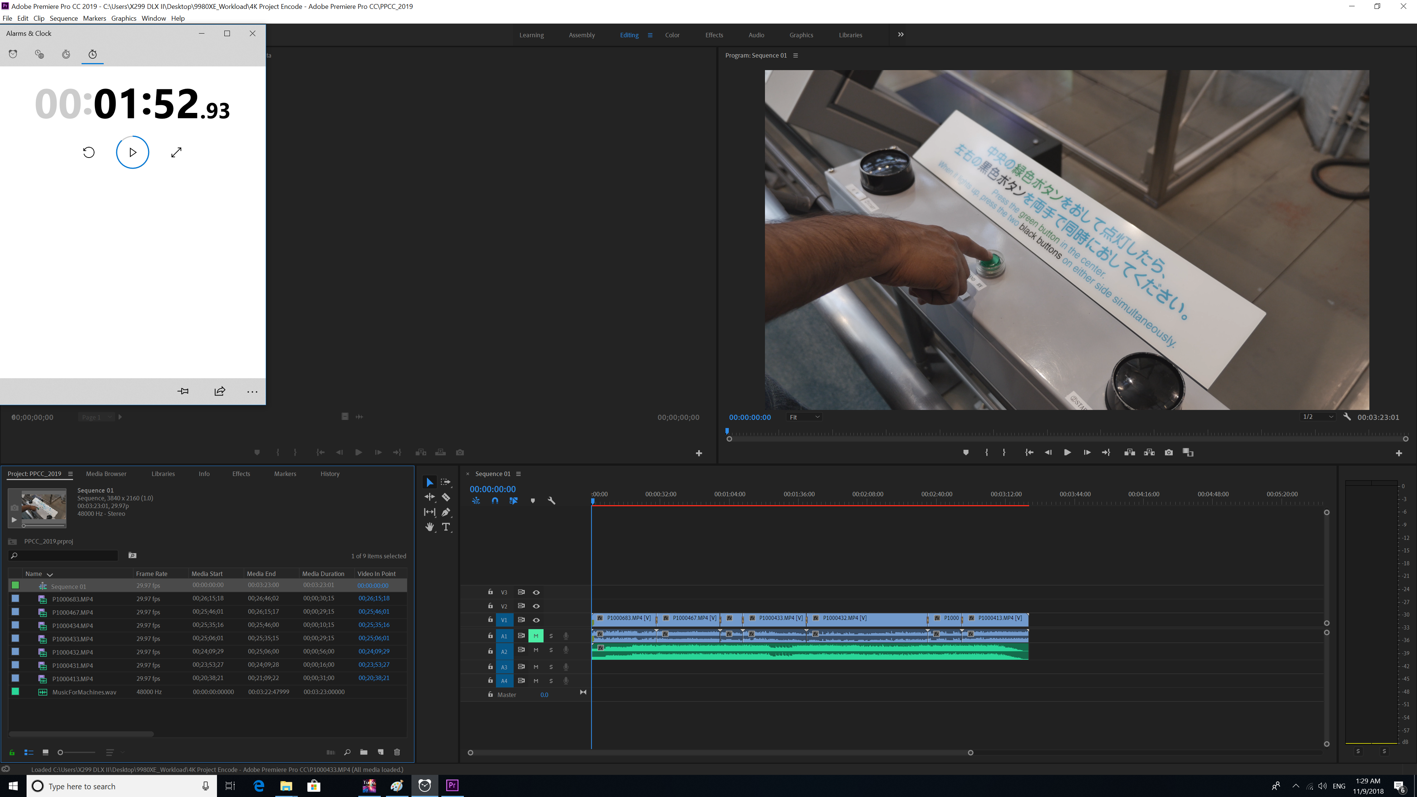
Task: Add marker in Sequence 01 timeline
Action: pyautogui.click(x=532, y=501)
